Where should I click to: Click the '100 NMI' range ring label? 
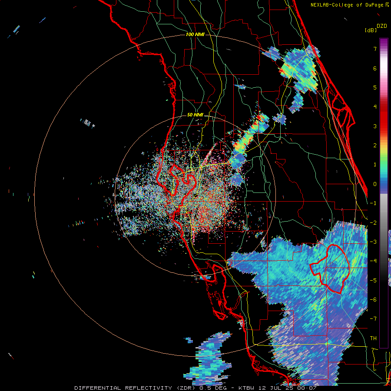click(x=195, y=34)
